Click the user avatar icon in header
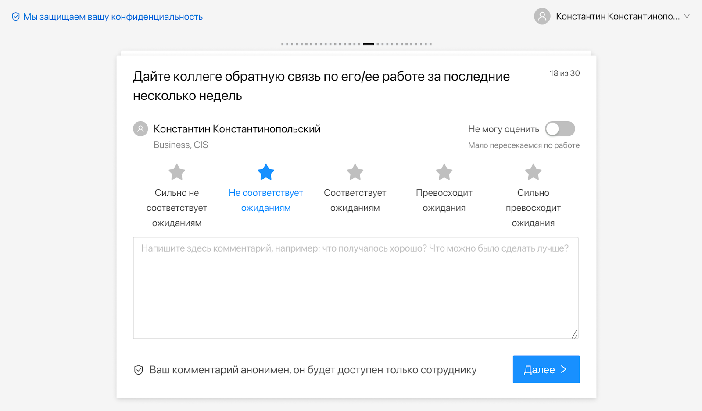702x411 pixels. coord(542,16)
